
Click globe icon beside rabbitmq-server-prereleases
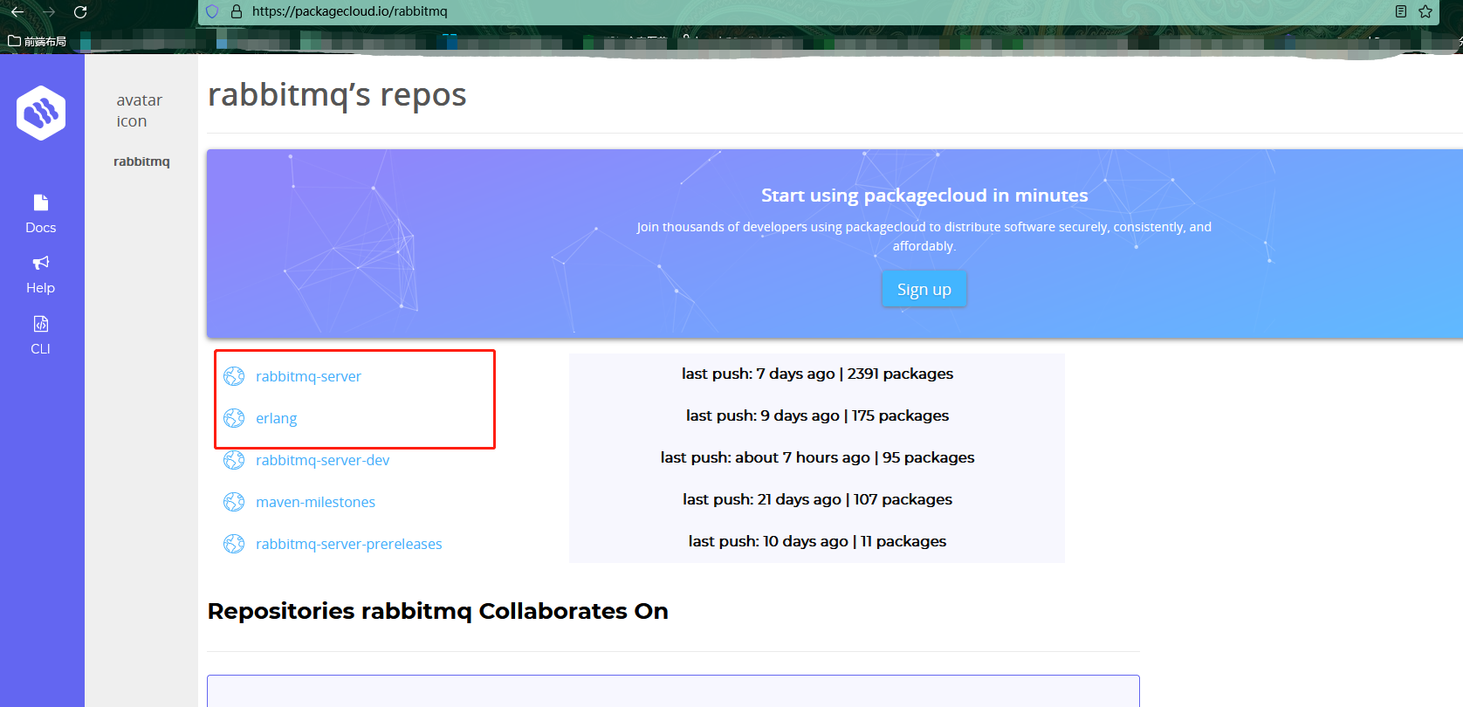point(234,544)
